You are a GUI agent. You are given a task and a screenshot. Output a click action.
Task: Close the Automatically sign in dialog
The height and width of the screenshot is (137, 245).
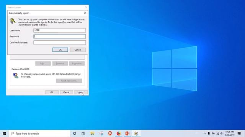click(85, 13)
